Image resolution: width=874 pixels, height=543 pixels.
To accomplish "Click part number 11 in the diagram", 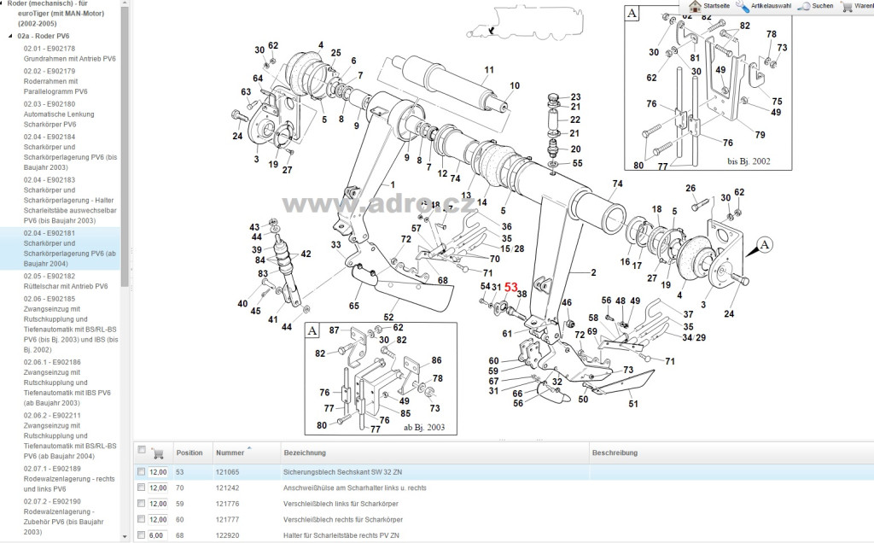I will pyautogui.click(x=489, y=70).
